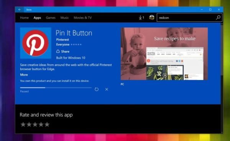Click the Pinterest app logo
Viewport: 230px width, 141px height.
click(36, 43)
